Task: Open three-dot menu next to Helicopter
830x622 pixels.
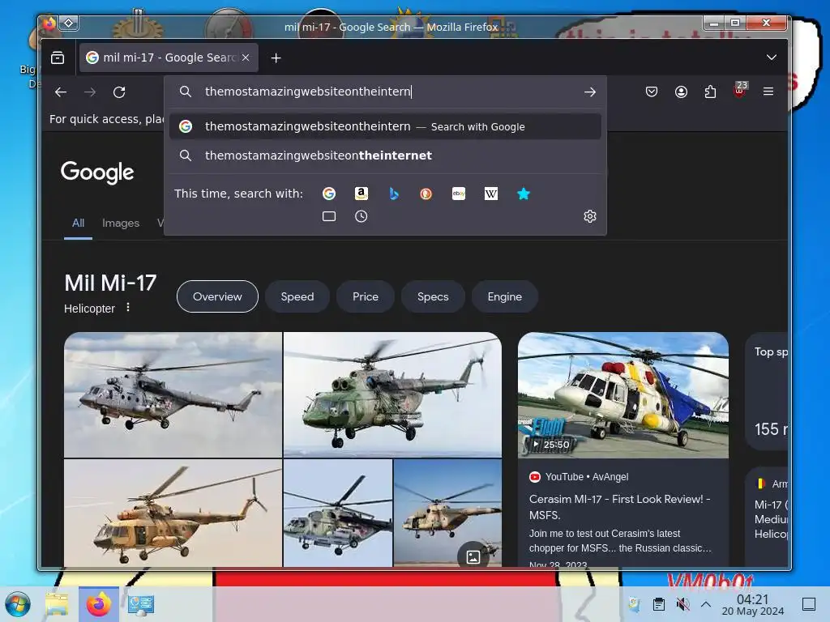Action: tap(128, 307)
